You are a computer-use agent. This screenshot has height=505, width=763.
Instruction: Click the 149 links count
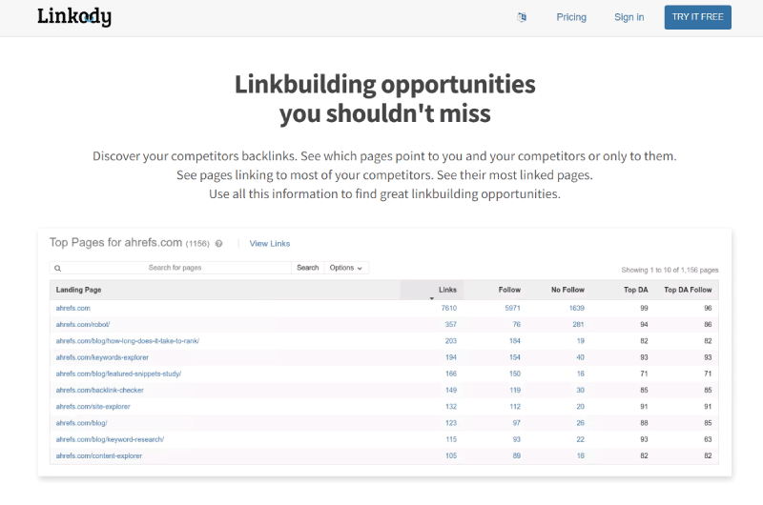pyautogui.click(x=450, y=390)
